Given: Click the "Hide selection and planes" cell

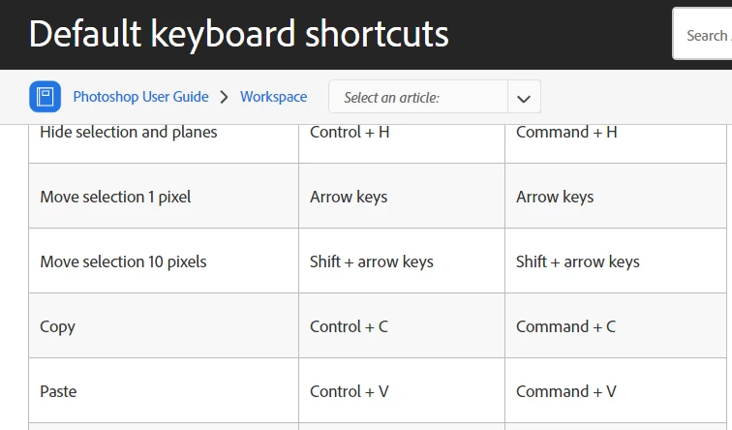Looking at the screenshot, I should pos(129,132).
